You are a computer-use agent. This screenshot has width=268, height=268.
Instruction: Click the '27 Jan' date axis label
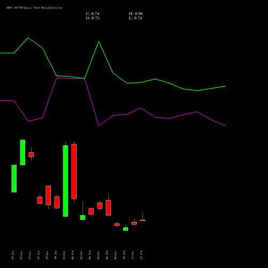(30, 255)
